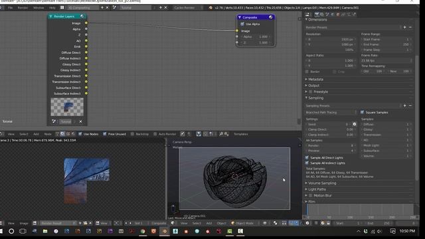This screenshot has height=239, width=425.
Task: Select the Render tab icon in Properties
Action: point(317,14)
